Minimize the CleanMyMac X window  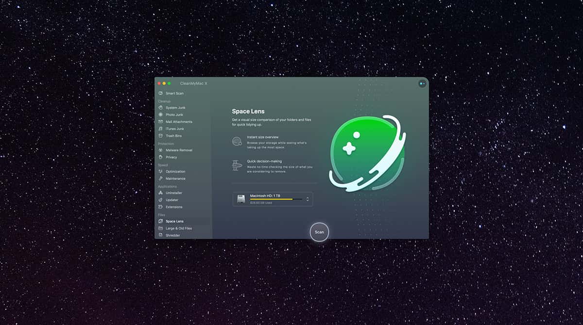164,83
